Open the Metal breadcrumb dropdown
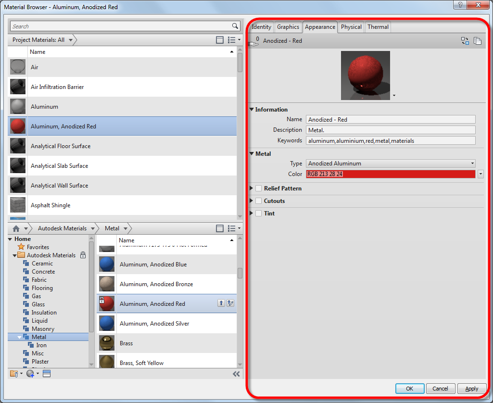The height and width of the screenshot is (403, 493). (x=126, y=228)
